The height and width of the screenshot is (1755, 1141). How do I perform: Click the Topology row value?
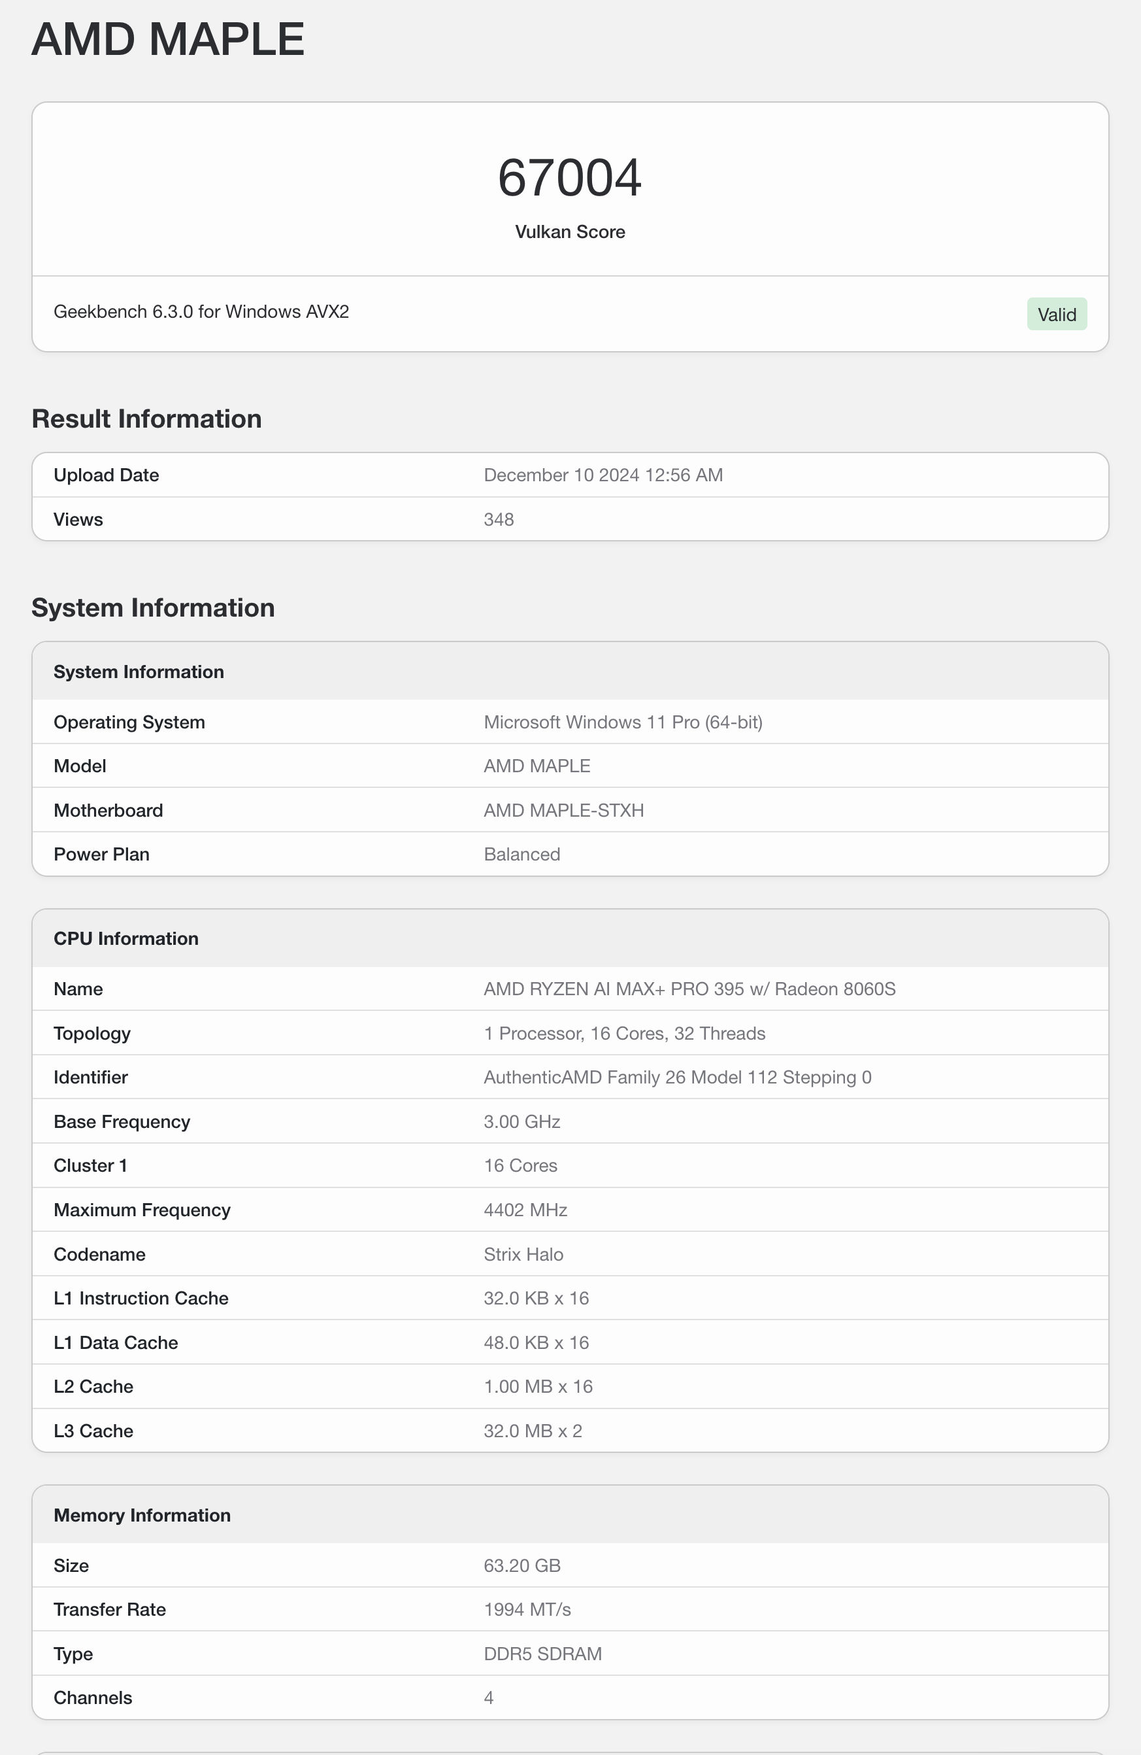624,1033
